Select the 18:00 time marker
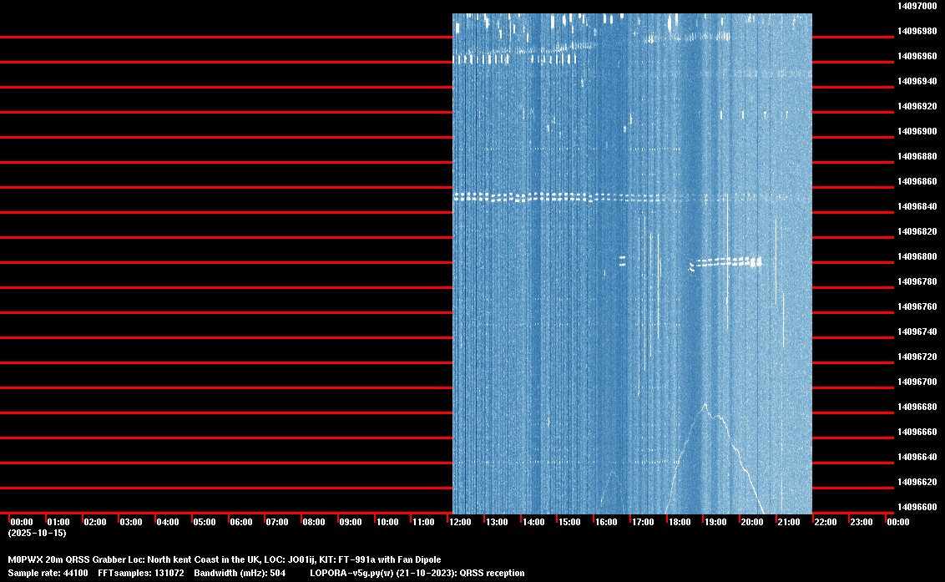Screen dimensions: 945x582 pyautogui.click(x=679, y=521)
